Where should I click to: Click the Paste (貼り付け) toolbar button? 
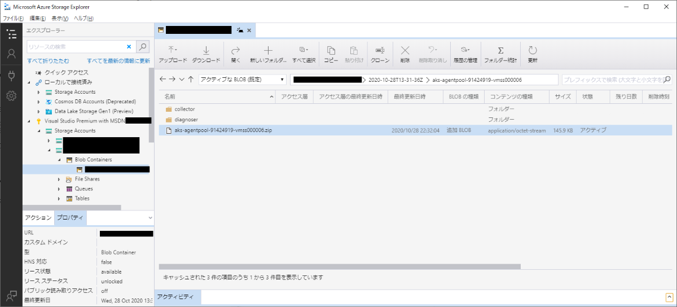(x=354, y=55)
